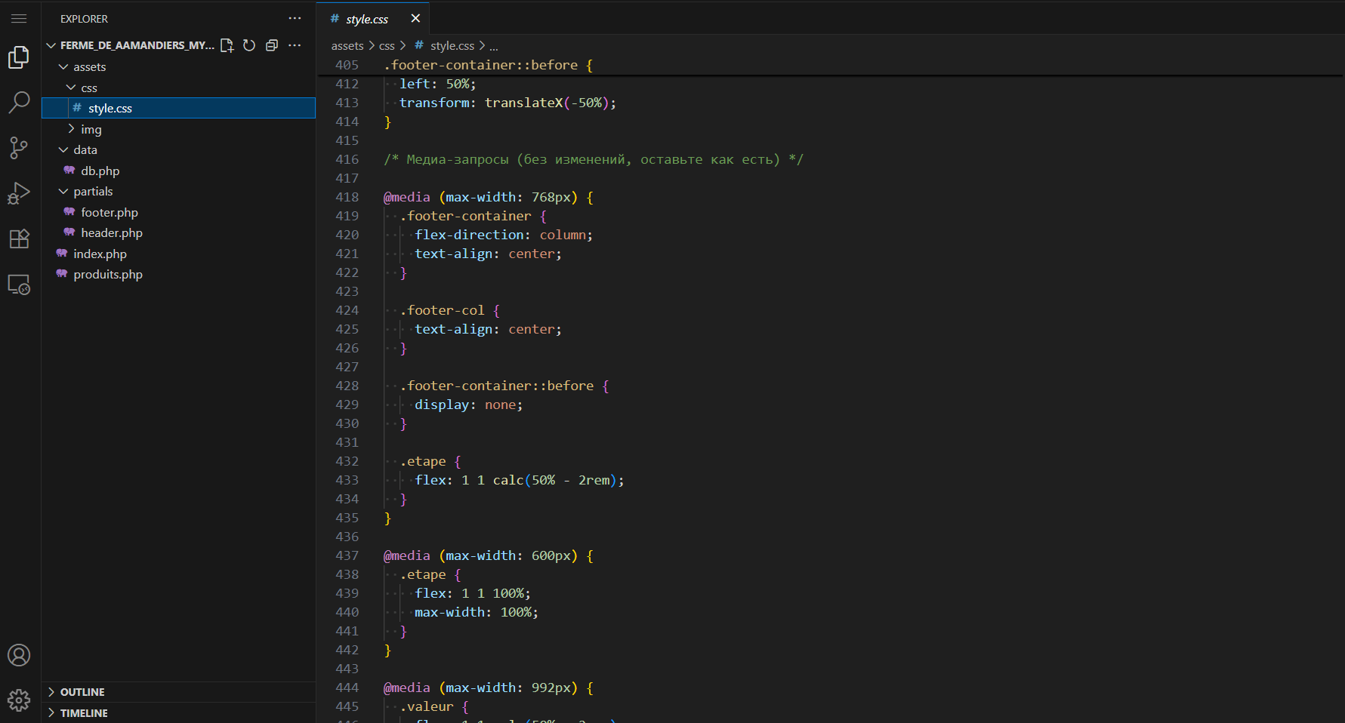
Task: Close the style.css editor tab
Action: coord(415,19)
